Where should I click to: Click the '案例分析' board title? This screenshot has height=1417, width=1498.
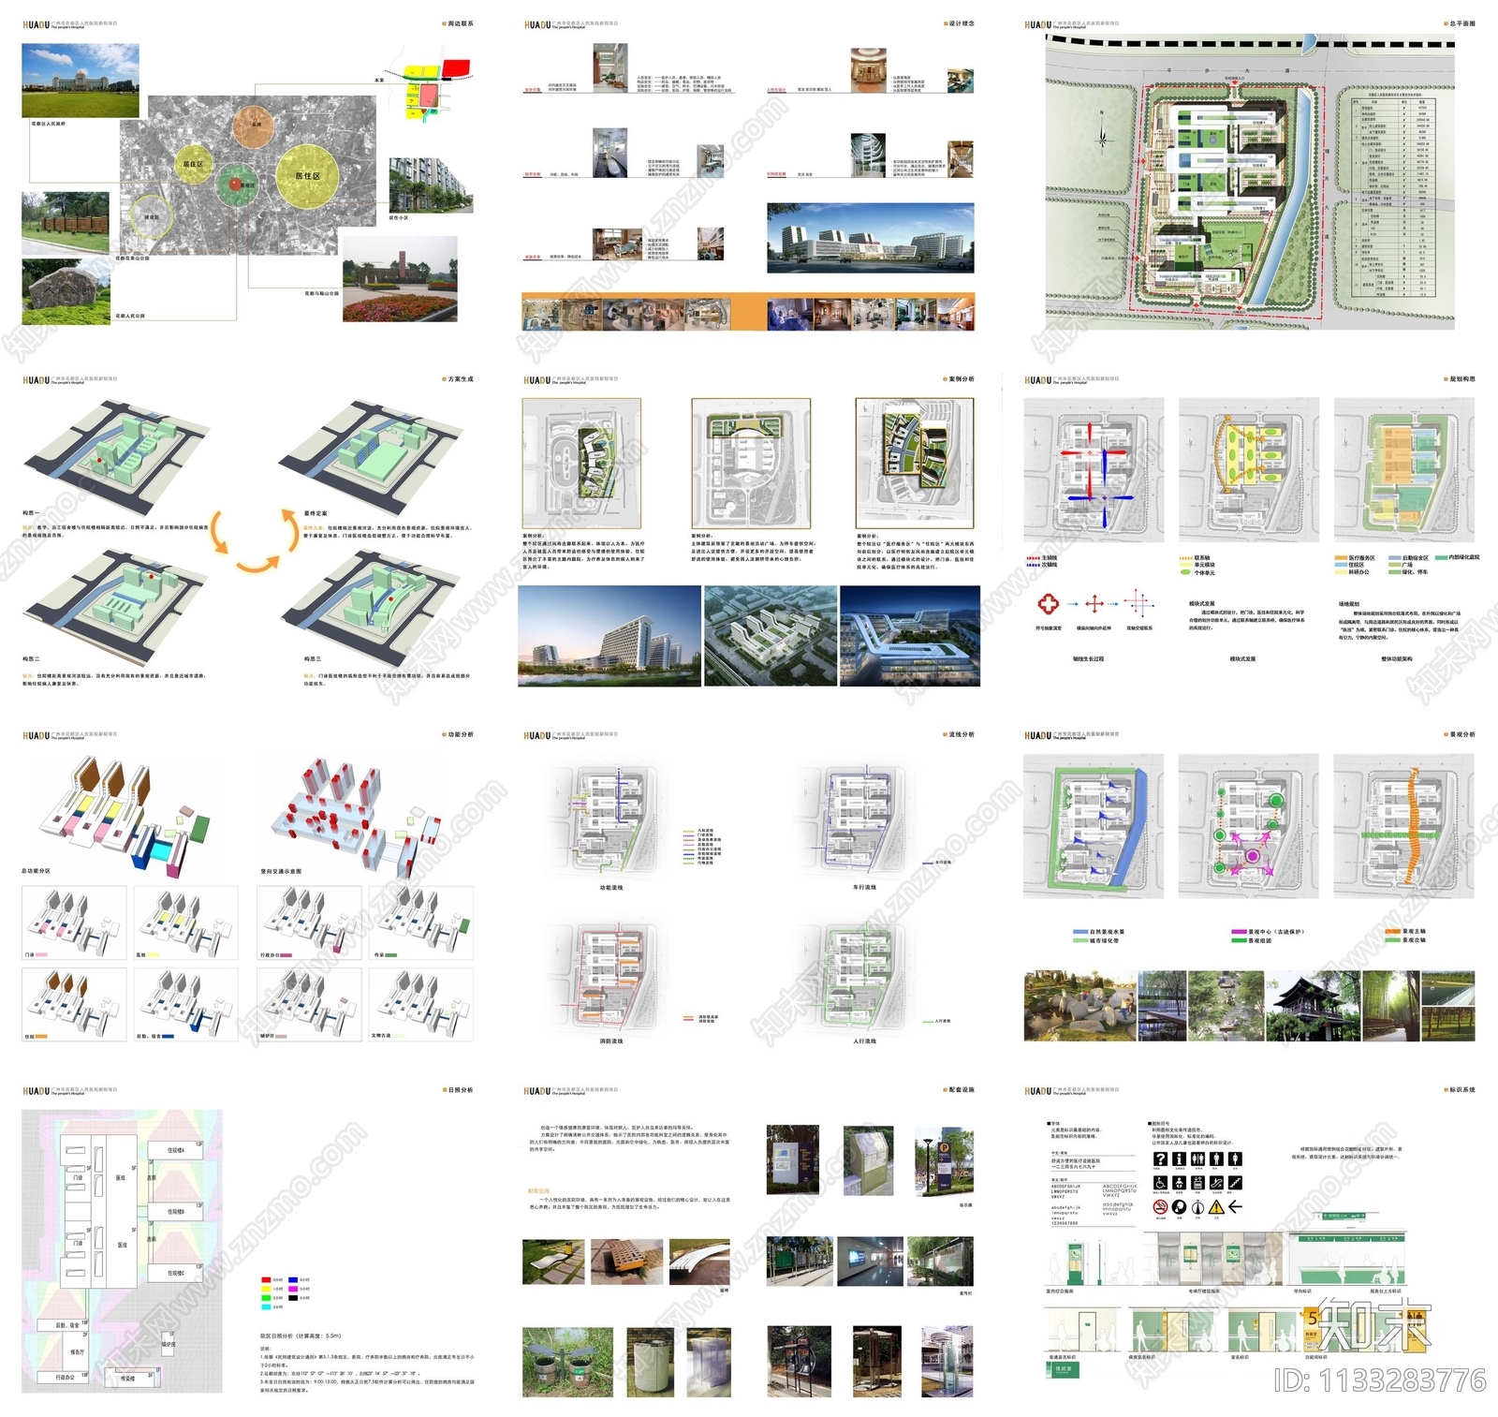(x=960, y=379)
